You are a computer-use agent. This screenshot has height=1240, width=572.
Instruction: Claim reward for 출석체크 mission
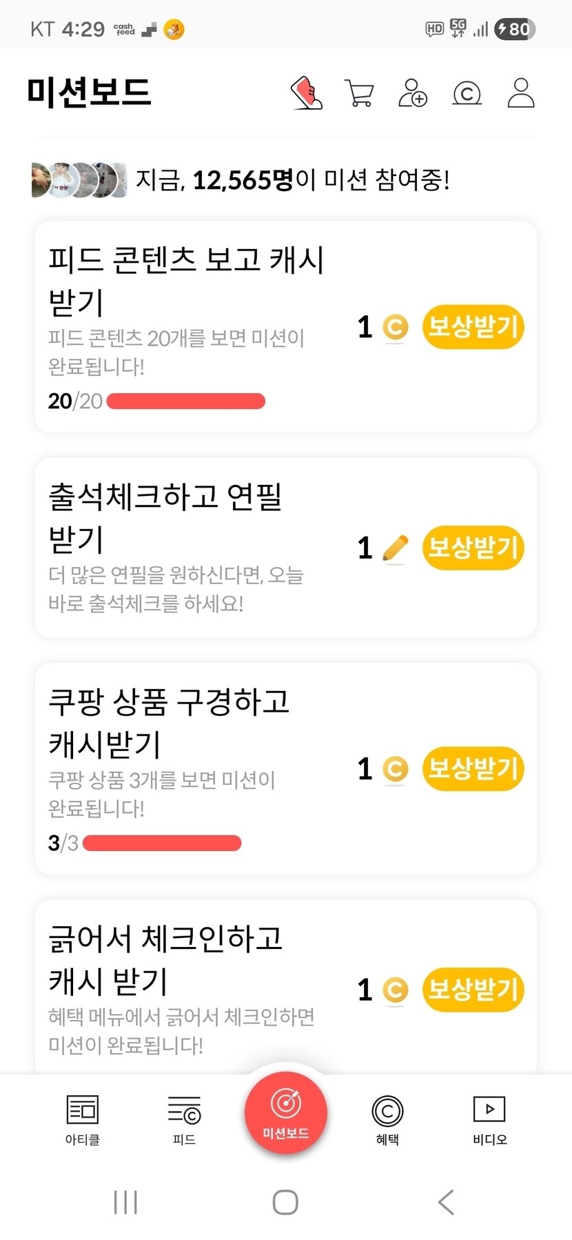[x=473, y=548]
